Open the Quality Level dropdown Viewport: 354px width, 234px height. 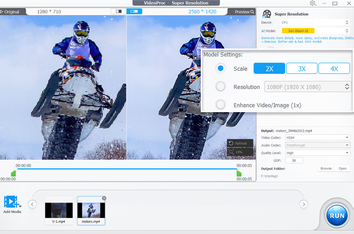point(317,153)
